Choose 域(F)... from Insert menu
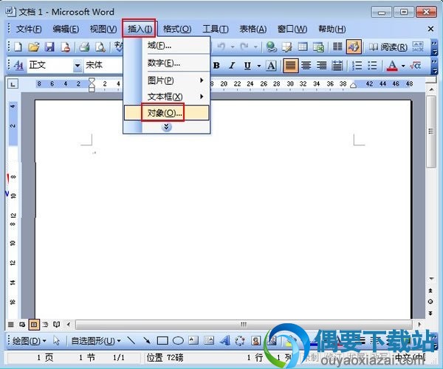443x369 pixels. (167, 45)
